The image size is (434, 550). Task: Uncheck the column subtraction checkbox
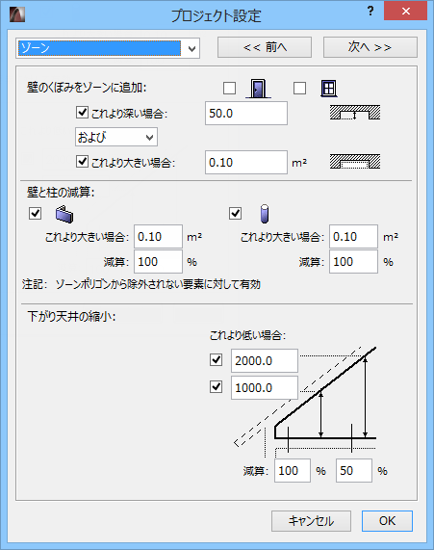tap(235, 213)
